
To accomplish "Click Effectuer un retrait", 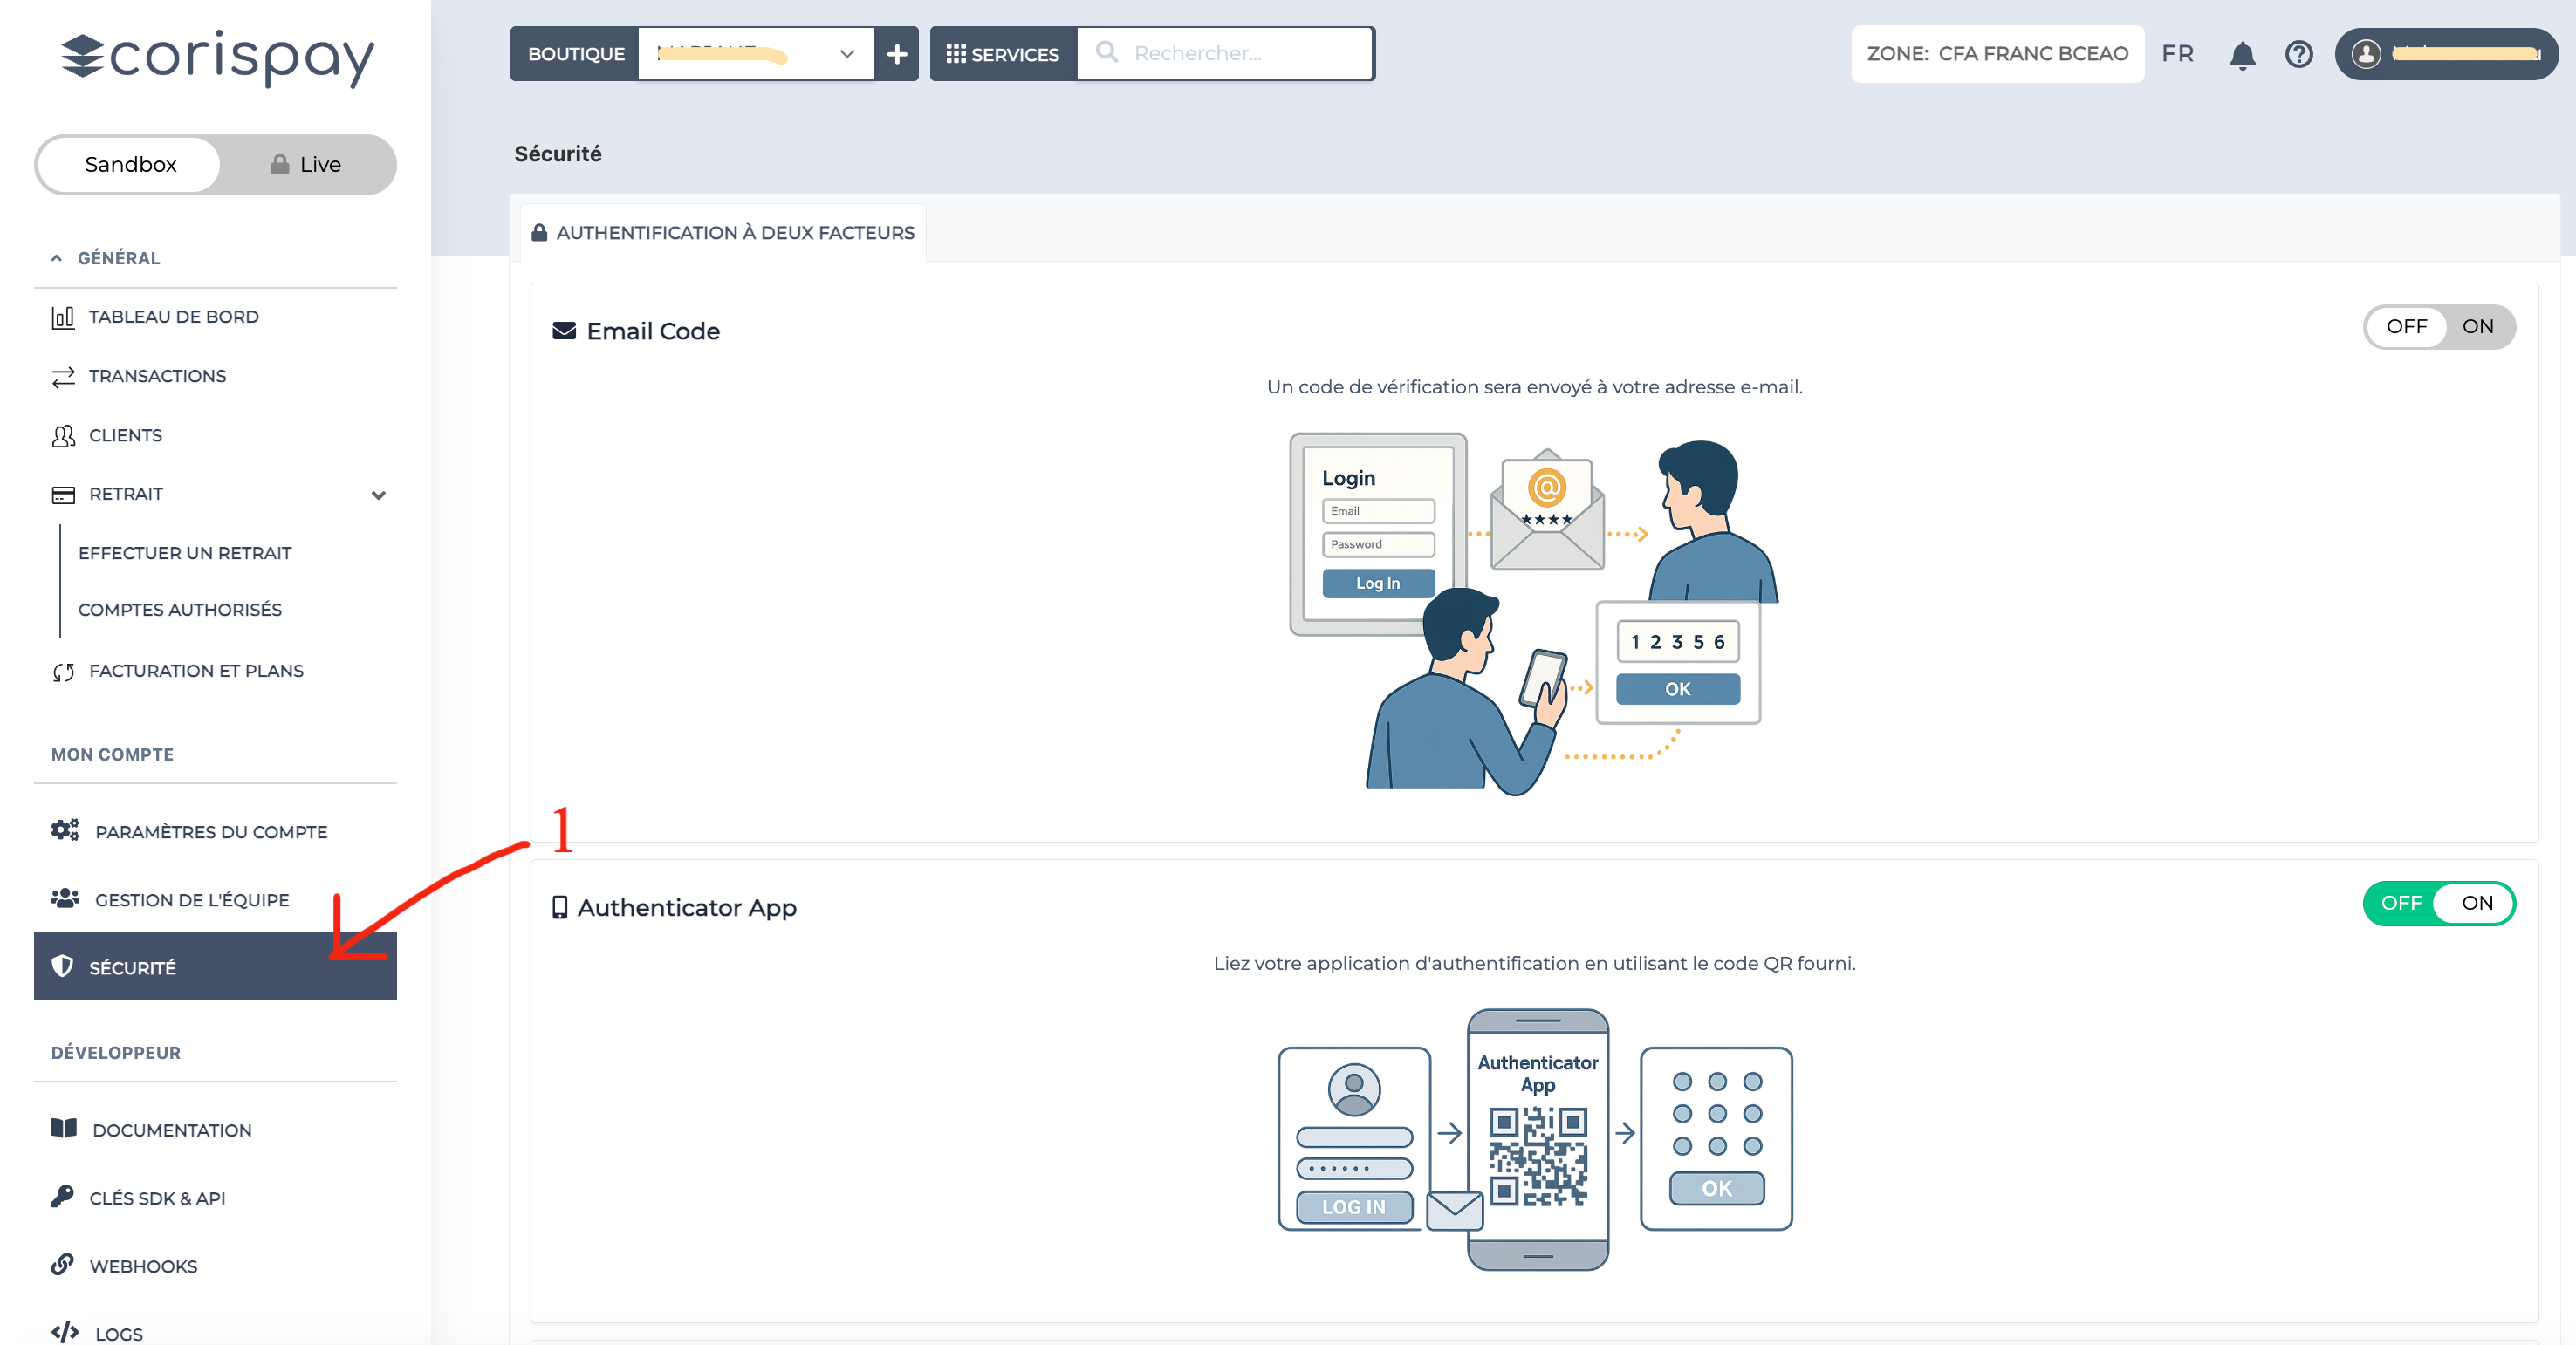I will tap(184, 553).
